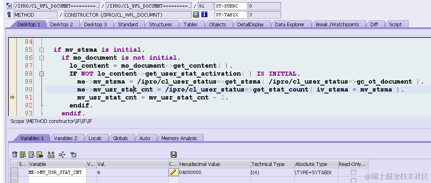This screenshot has height=183, width=431.
Task: Select the Variables 2 tab
Action: point(65,138)
